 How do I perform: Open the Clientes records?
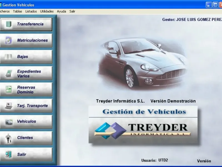(x=26, y=138)
